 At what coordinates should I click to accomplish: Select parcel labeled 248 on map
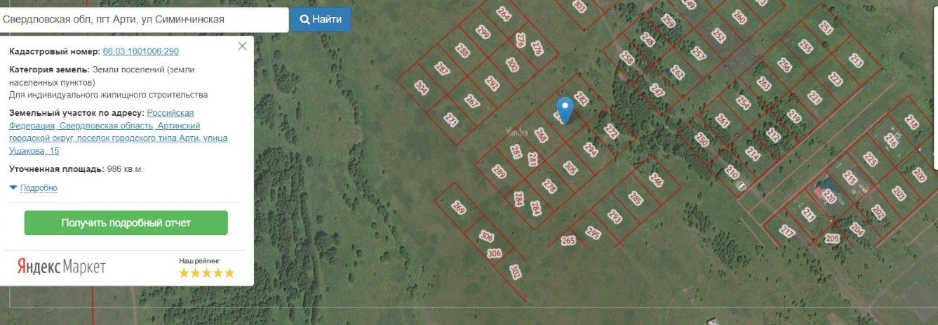647,40
